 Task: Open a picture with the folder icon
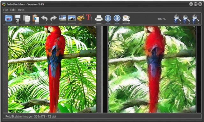[x=9, y=18]
